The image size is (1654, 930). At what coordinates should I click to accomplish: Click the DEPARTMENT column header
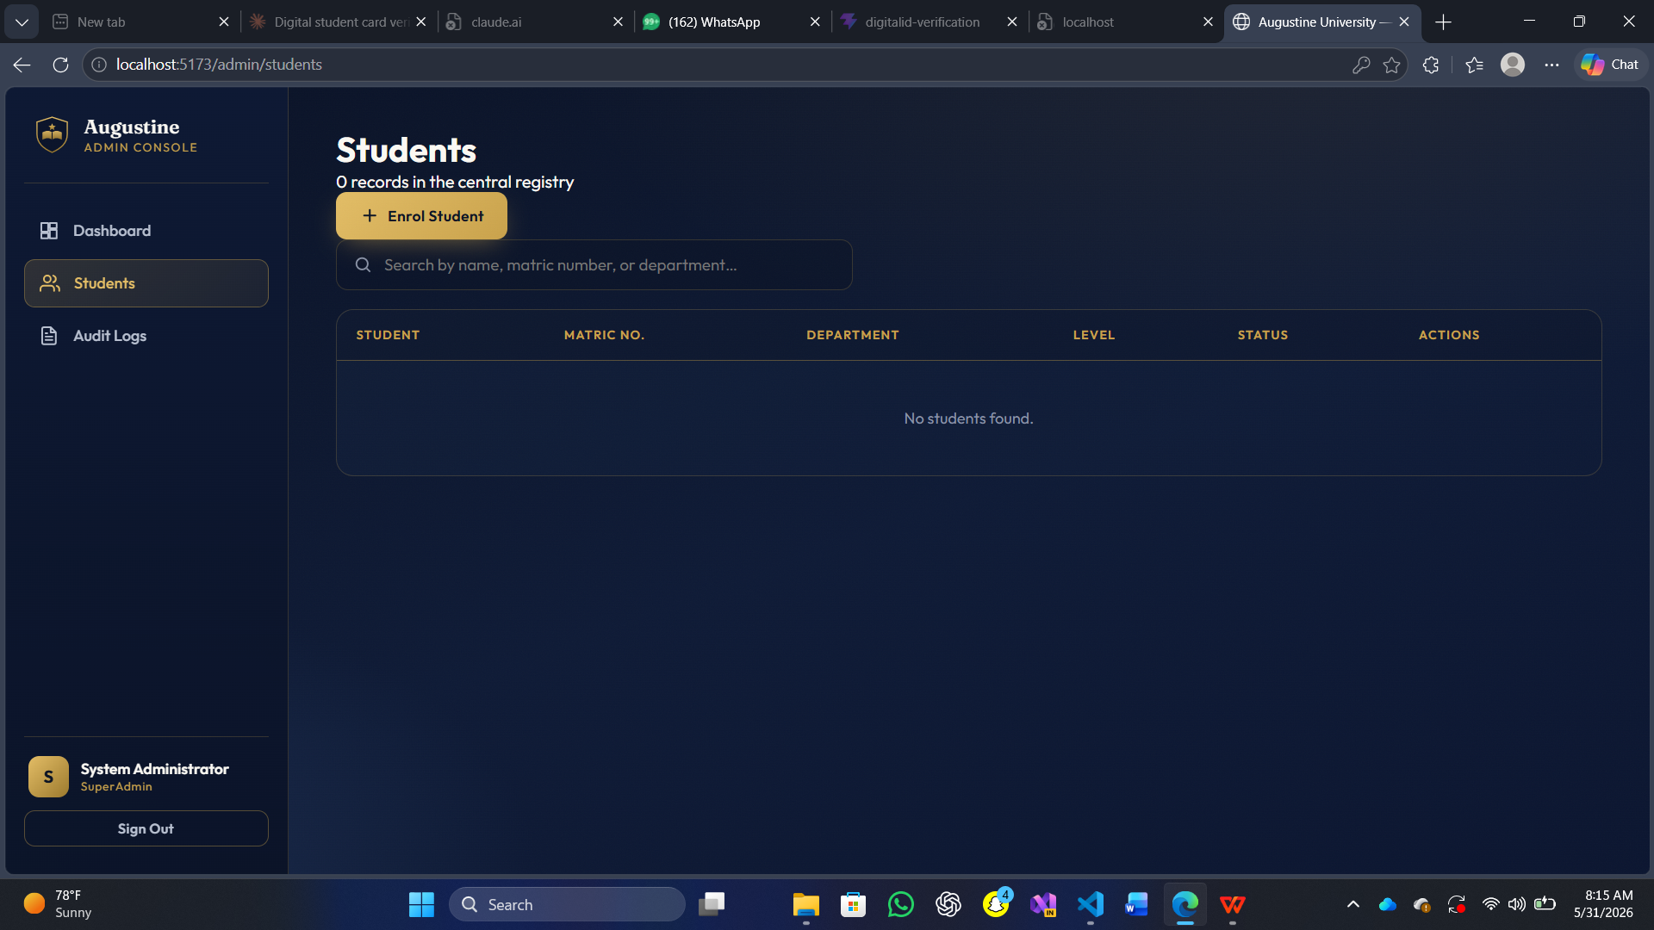tap(852, 335)
